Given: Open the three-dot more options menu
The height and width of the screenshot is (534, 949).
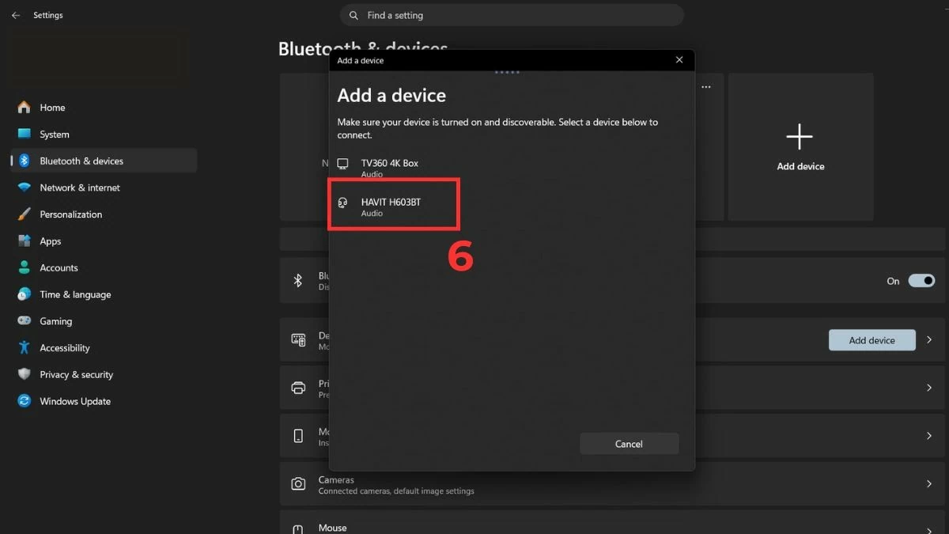Looking at the screenshot, I should [706, 87].
